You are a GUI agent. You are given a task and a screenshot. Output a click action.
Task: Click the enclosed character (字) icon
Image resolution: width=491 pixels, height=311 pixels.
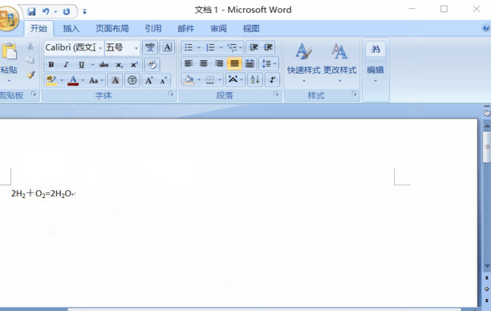coord(132,80)
